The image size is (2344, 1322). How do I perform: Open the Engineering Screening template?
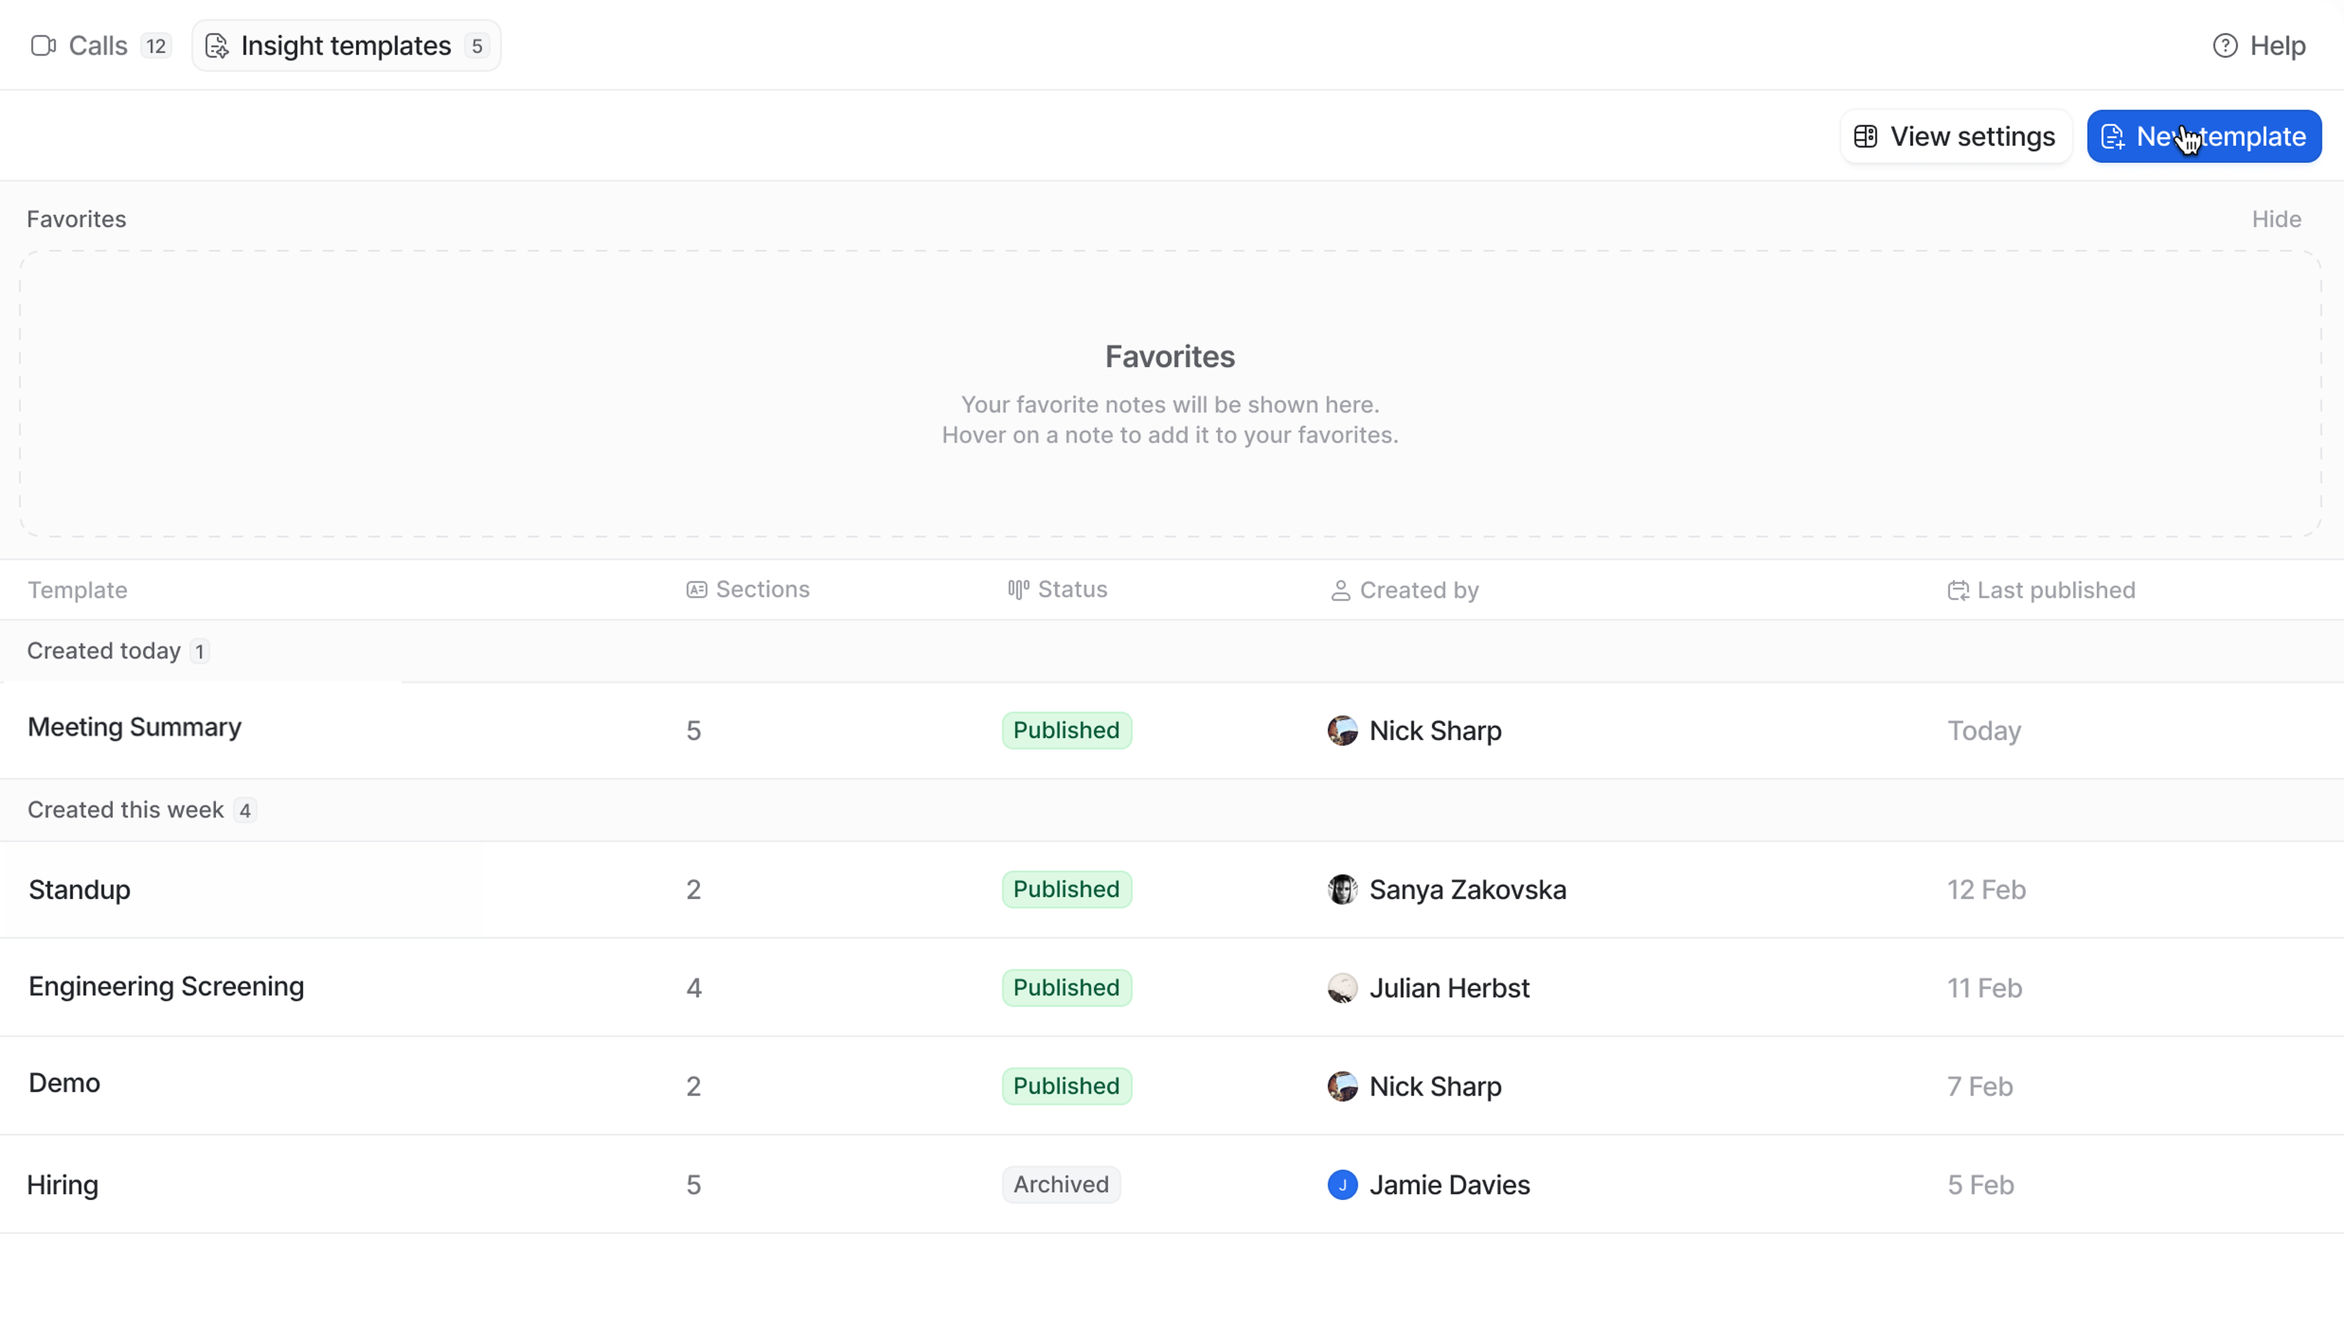coord(165,986)
